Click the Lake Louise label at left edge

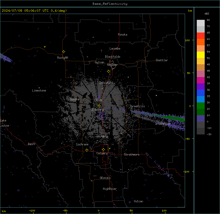click(x=5, y=123)
